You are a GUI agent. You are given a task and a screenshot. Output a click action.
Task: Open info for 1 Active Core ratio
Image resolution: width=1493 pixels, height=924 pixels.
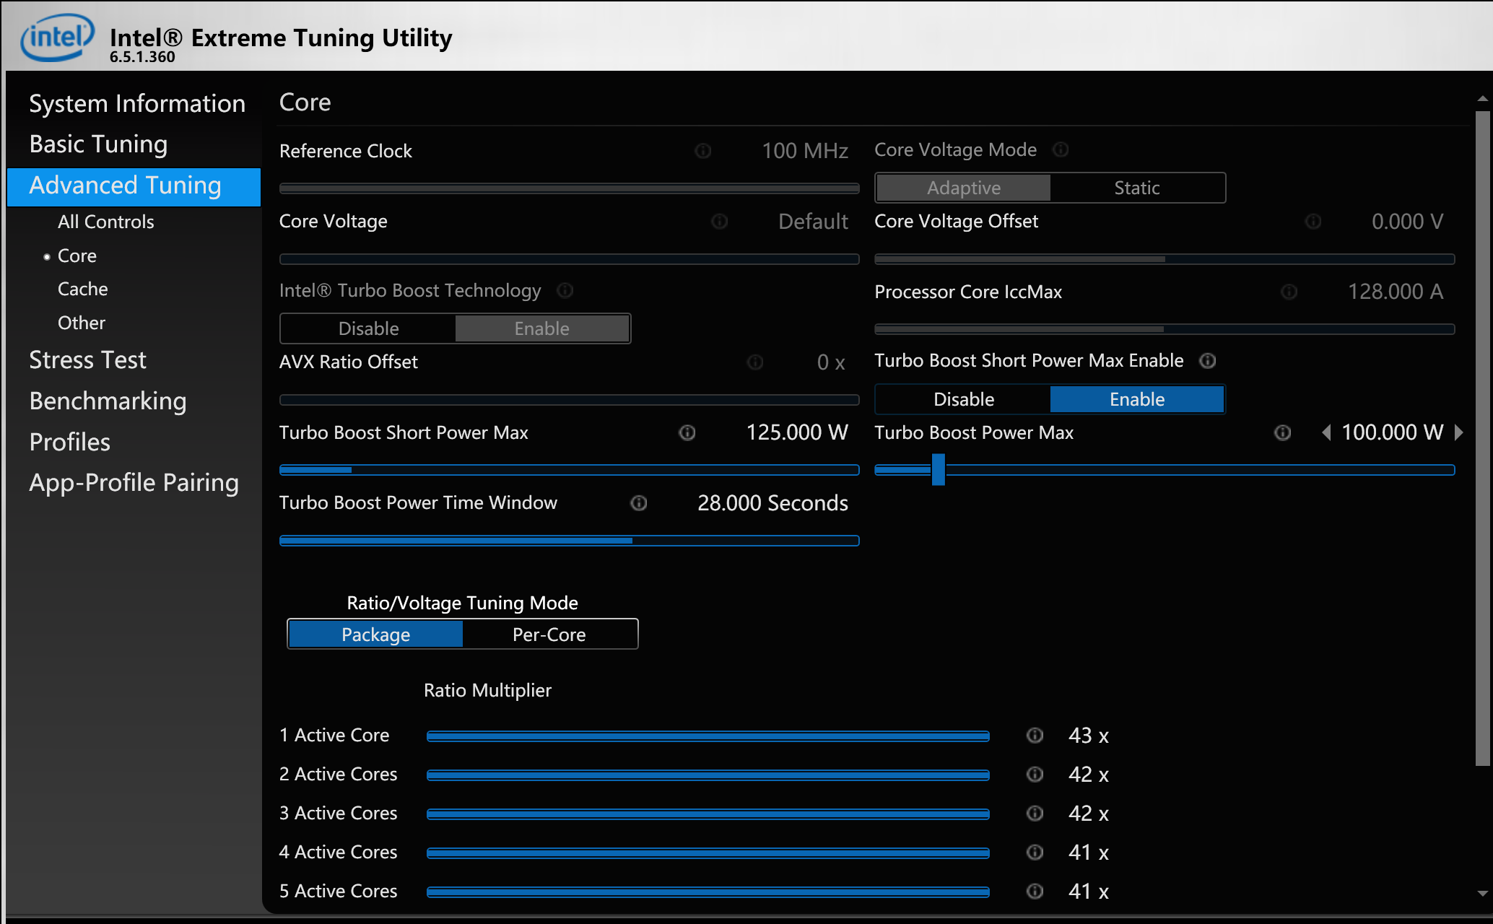tap(1035, 736)
